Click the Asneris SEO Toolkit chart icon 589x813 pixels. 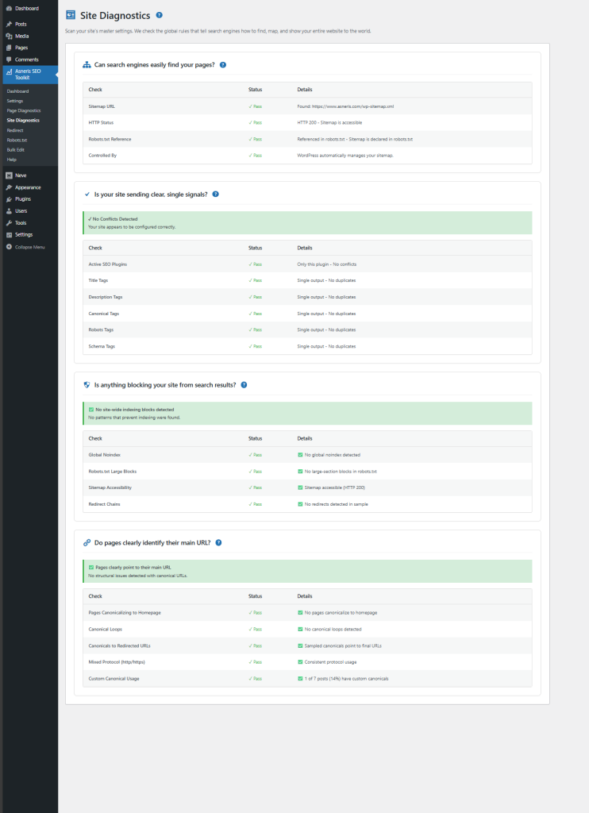(x=9, y=72)
